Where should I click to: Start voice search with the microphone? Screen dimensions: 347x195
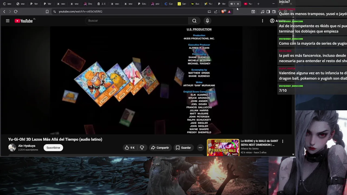[207, 21]
